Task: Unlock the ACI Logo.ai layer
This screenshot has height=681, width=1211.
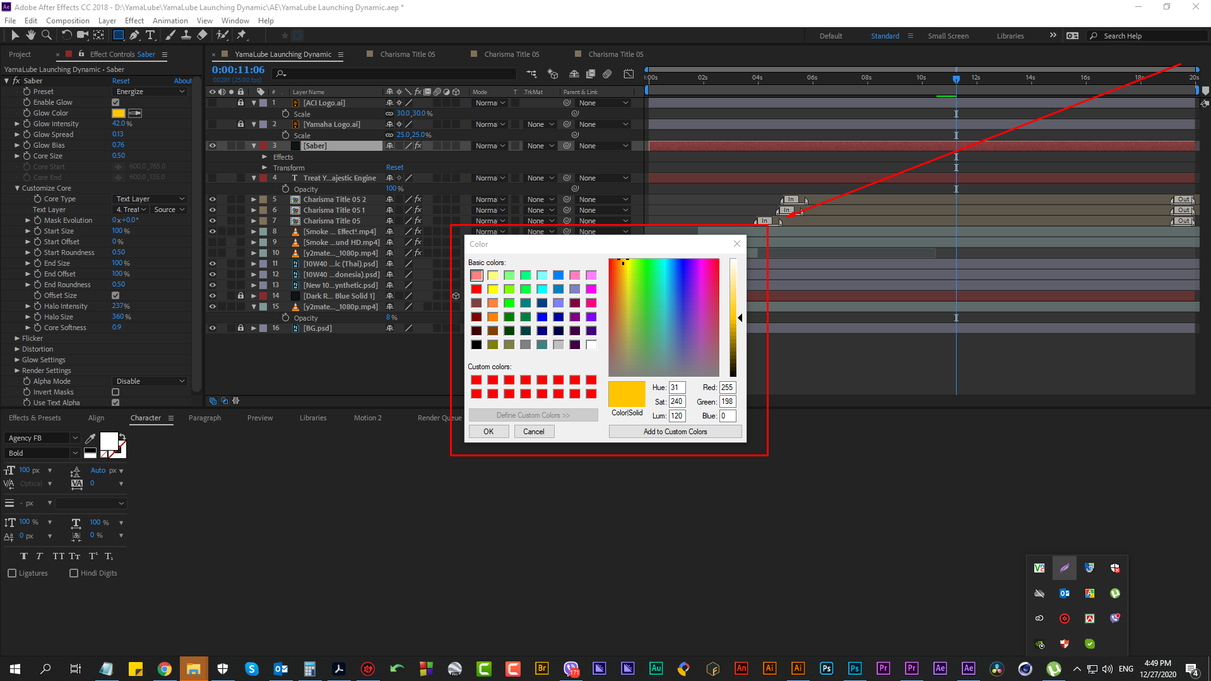Action: (x=240, y=102)
